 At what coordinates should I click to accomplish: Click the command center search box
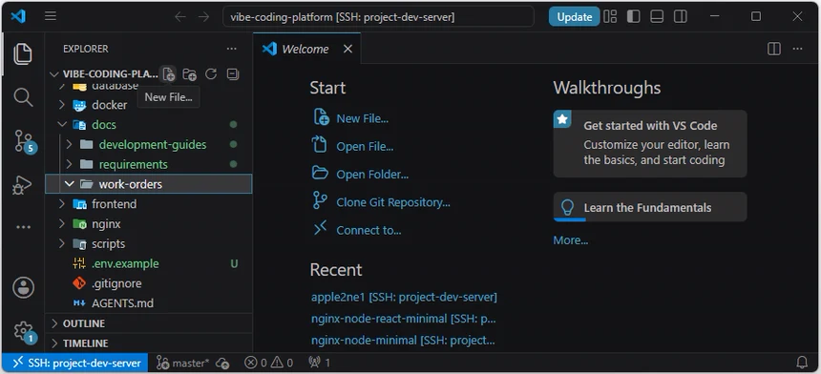tap(378, 17)
